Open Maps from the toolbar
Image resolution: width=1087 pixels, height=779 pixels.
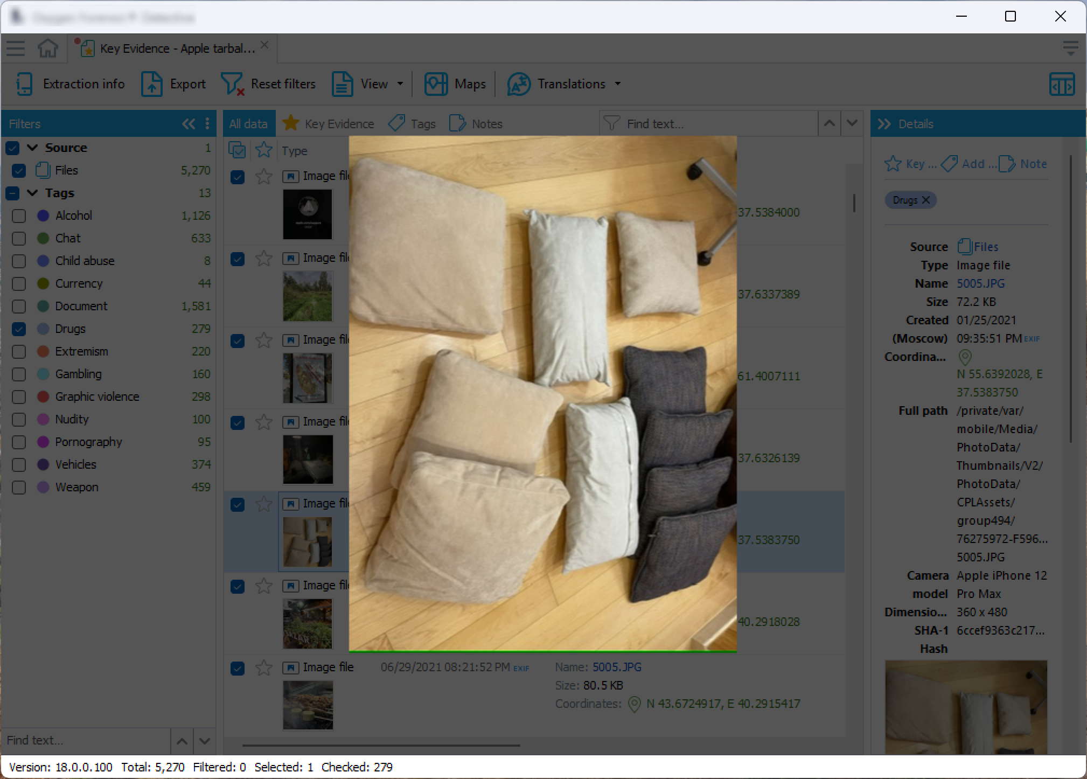point(455,84)
